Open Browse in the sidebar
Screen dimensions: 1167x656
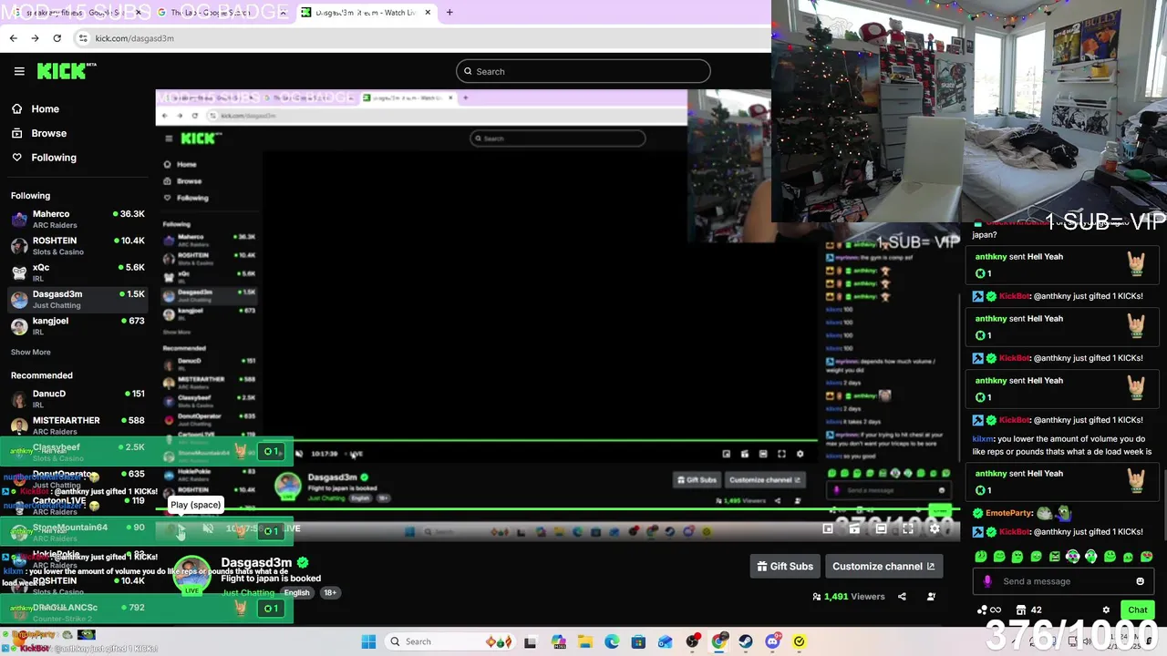click(48, 133)
